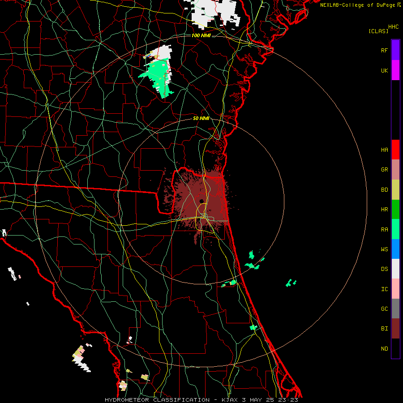Viewport: 403px width, 403px height.
Task: Click the RF legend label
Action: (x=384, y=50)
